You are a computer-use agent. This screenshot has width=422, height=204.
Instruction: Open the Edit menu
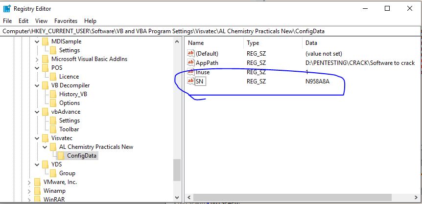tap(23, 20)
